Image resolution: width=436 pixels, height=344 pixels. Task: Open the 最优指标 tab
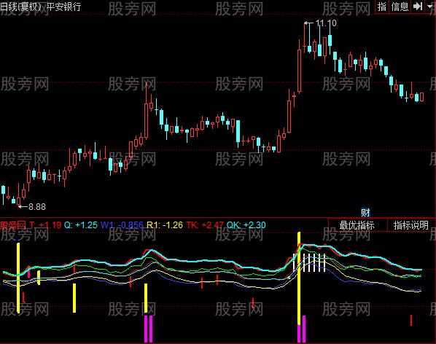[357, 225]
